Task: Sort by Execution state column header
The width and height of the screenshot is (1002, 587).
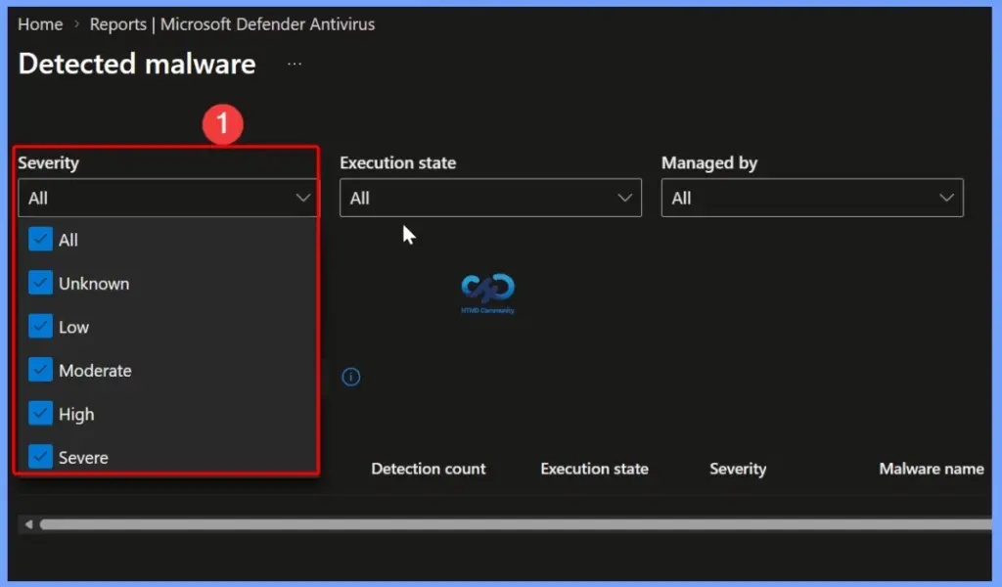Action: [x=594, y=469]
